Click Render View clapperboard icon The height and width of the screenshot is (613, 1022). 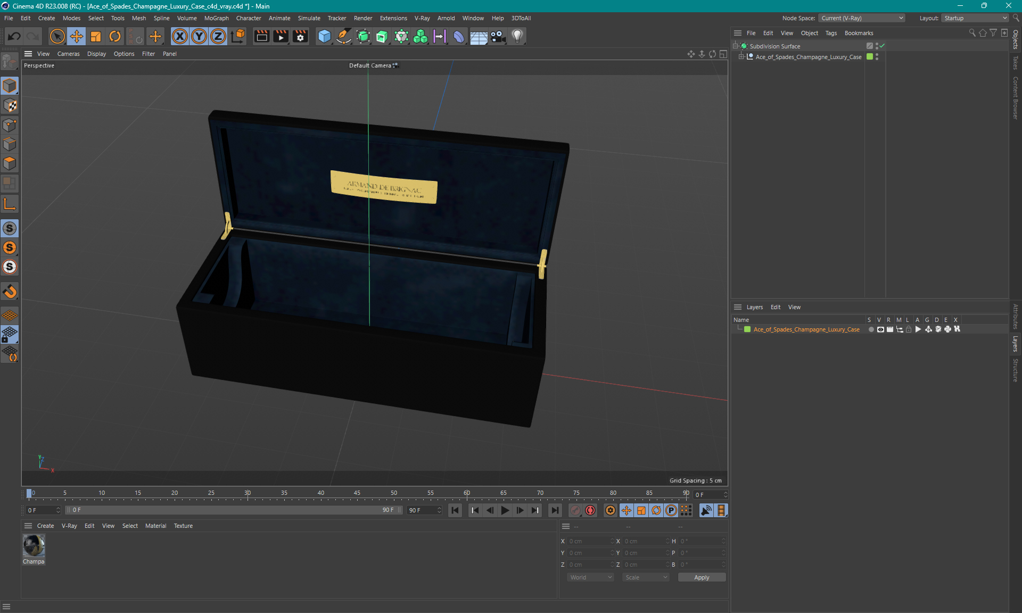pos(261,36)
